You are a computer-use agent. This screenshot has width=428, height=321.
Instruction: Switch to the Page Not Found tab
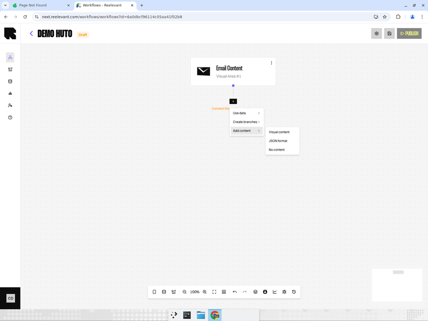(x=41, y=5)
